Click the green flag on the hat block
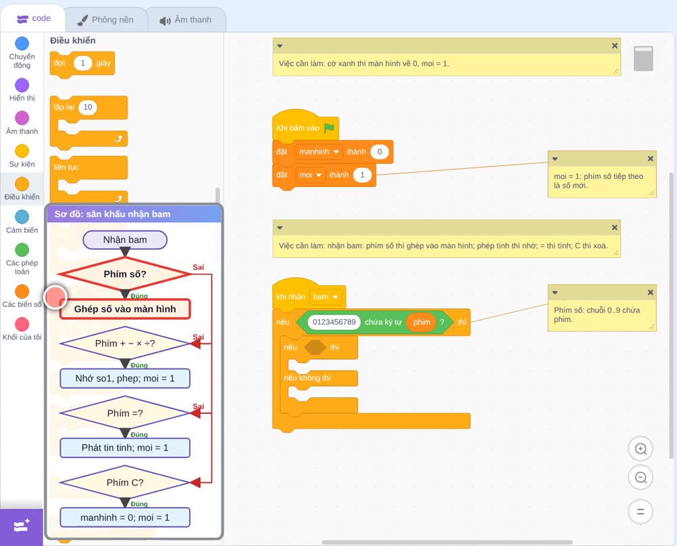This screenshot has width=677, height=546. pyautogui.click(x=329, y=128)
